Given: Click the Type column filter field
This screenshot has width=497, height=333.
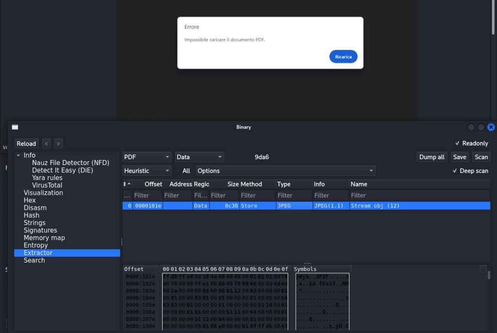Looking at the screenshot, I should tap(294, 195).
